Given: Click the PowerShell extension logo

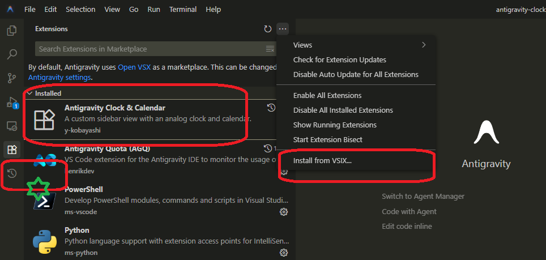Looking at the screenshot, I should point(45,201).
